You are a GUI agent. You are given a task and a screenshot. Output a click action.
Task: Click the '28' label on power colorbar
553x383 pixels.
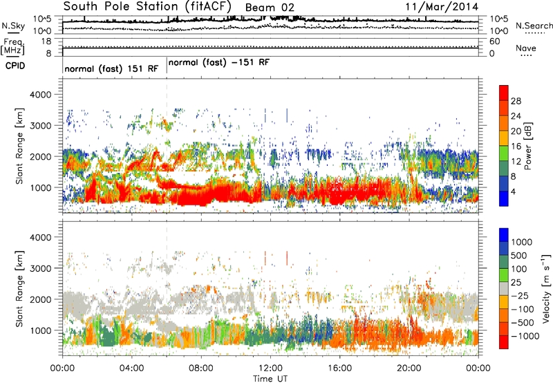516,101
